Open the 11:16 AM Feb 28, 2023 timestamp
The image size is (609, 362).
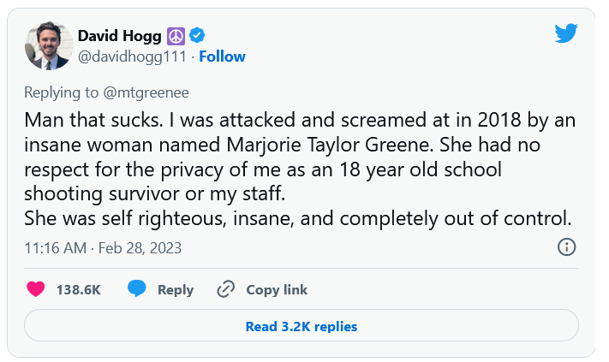[x=103, y=248]
